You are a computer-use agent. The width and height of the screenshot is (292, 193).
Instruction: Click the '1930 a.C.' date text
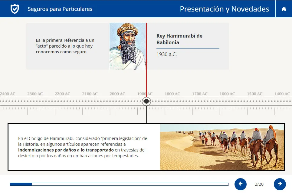pos(166,54)
